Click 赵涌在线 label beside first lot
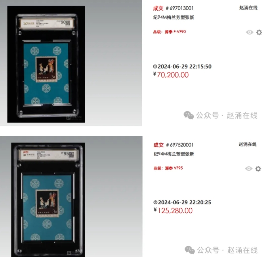Image resolution: width=267 pixels, height=257 pixels. (248, 8)
